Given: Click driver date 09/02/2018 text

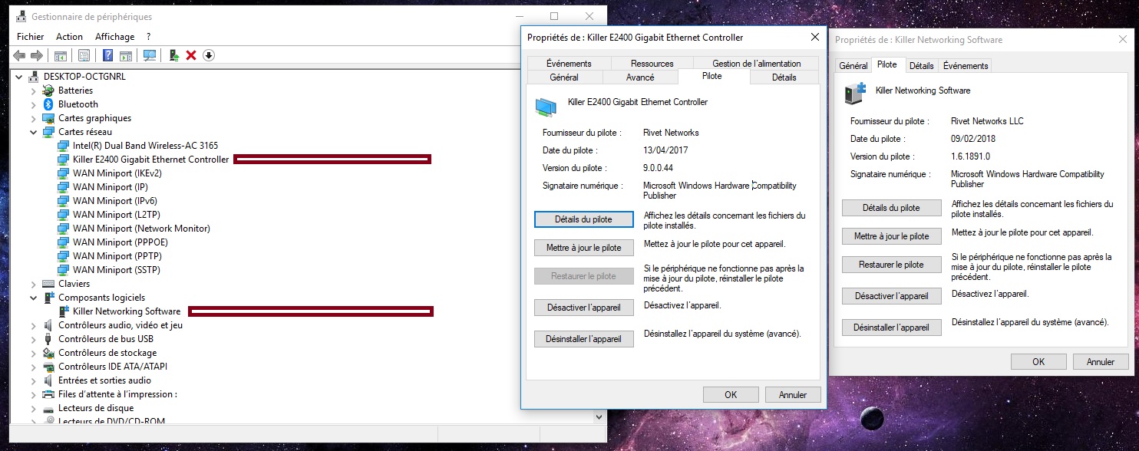Looking at the screenshot, I should click(975, 139).
